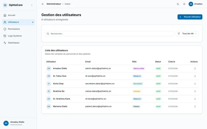
Task: Click the Admin entité role badge
Action: [139, 69]
